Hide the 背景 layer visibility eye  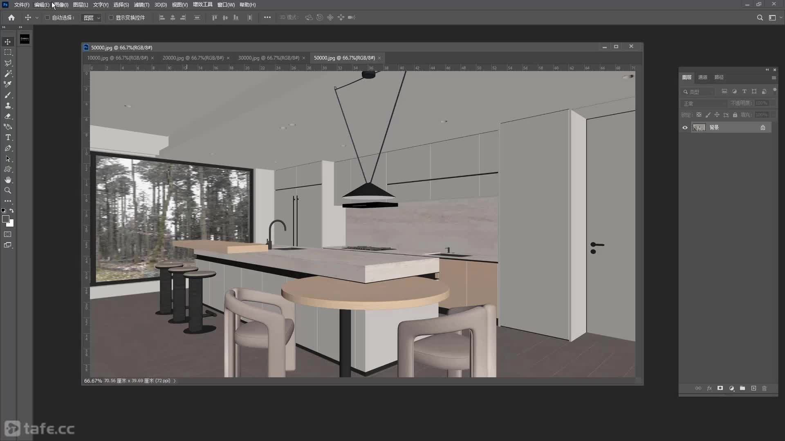685,128
